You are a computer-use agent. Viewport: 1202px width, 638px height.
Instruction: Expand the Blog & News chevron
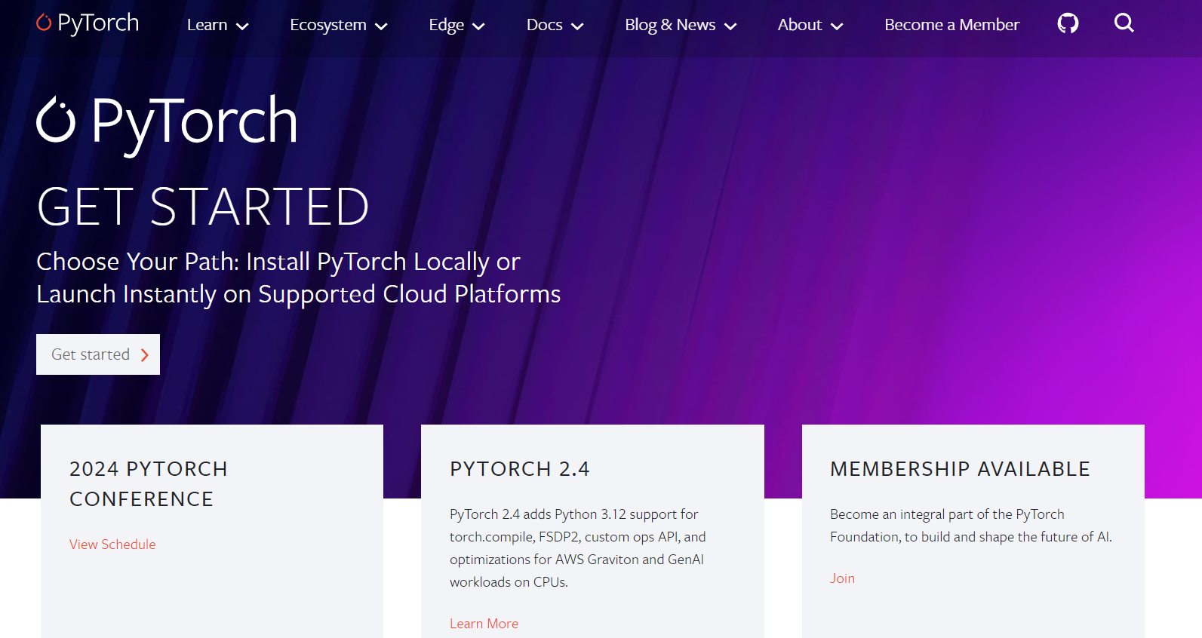click(730, 26)
